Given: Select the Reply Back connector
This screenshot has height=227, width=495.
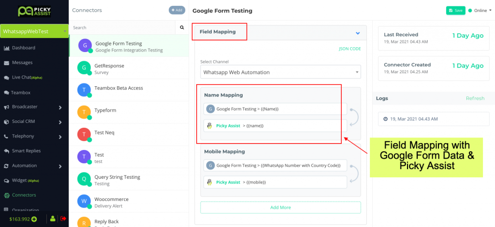Looking at the screenshot, I should 129,221.
